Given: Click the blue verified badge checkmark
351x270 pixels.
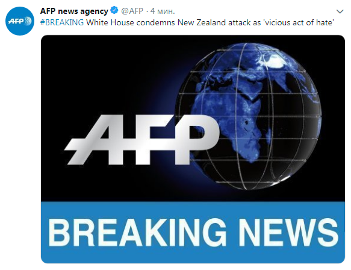Looking at the screenshot, I should (114, 10).
